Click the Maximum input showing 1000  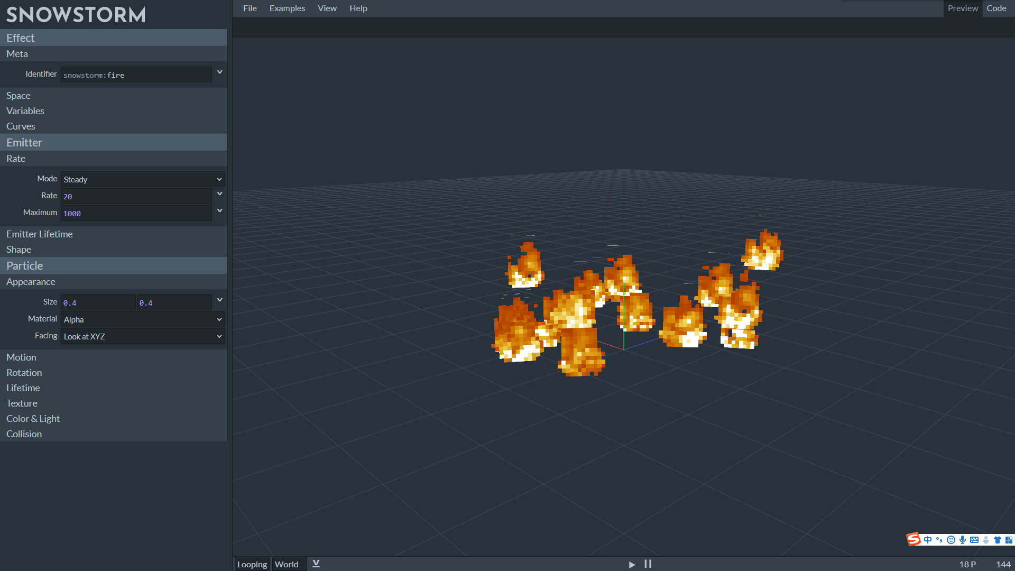[x=136, y=213]
